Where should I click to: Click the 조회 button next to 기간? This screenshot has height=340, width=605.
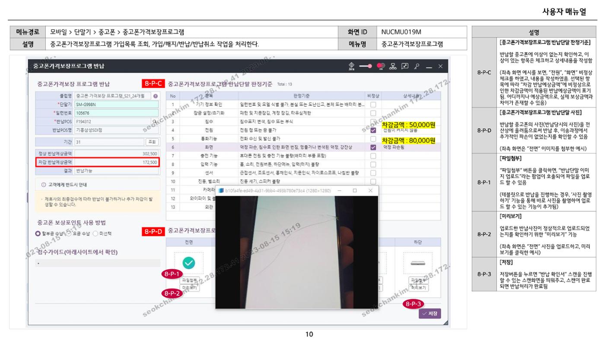pyautogui.click(x=152, y=142)
